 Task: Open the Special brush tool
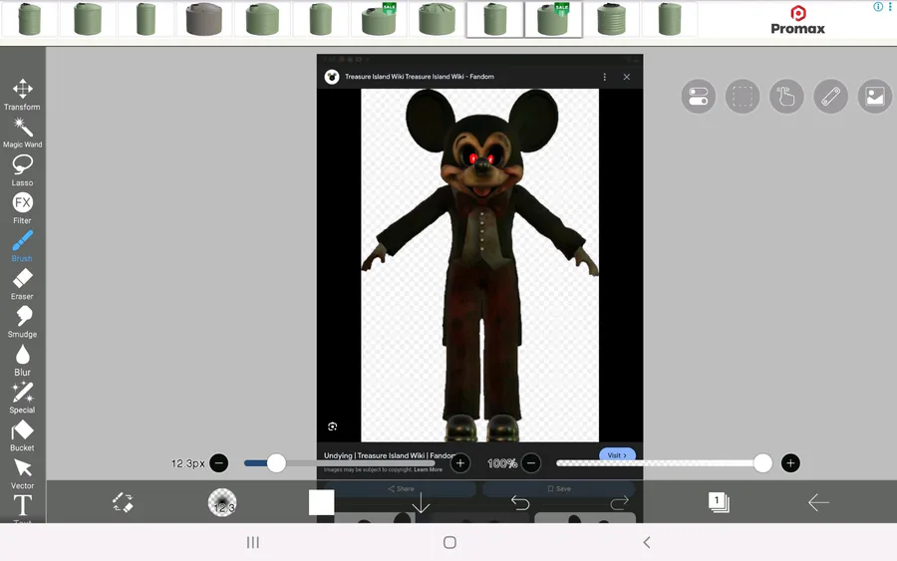pos(22,398)
